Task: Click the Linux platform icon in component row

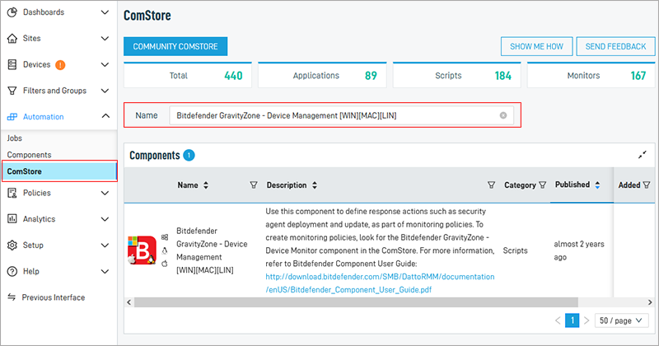Action: click(165, 250)
